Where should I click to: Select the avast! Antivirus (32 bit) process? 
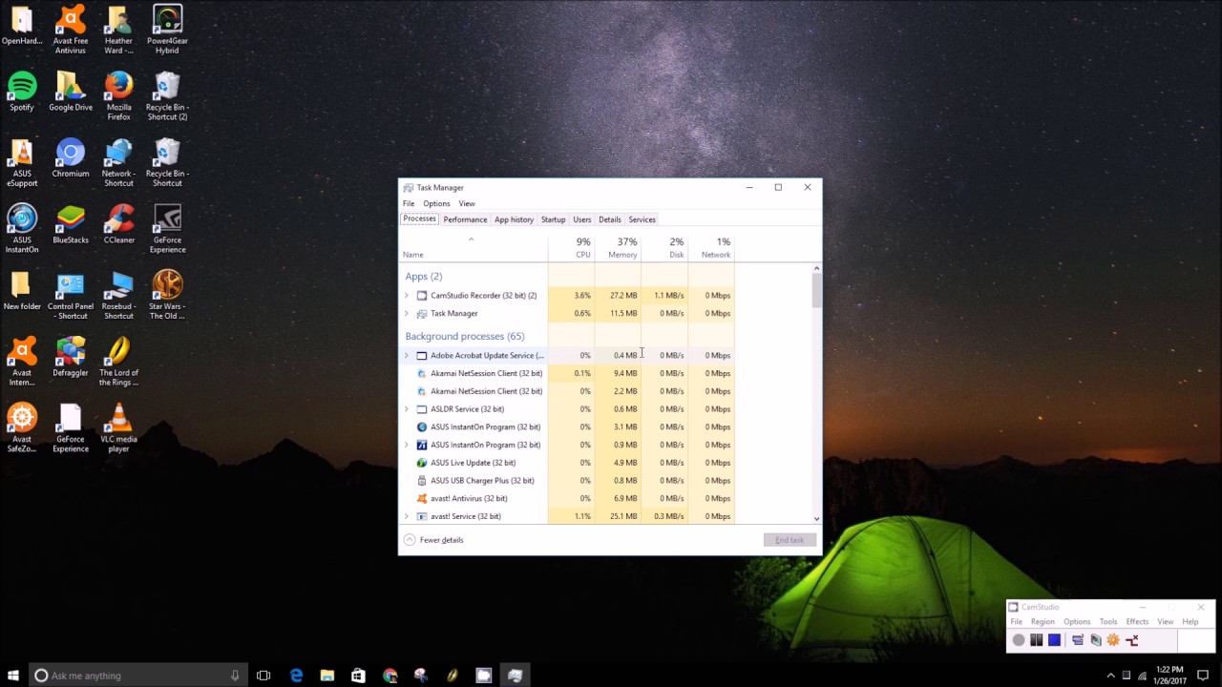tap(567, 499)
